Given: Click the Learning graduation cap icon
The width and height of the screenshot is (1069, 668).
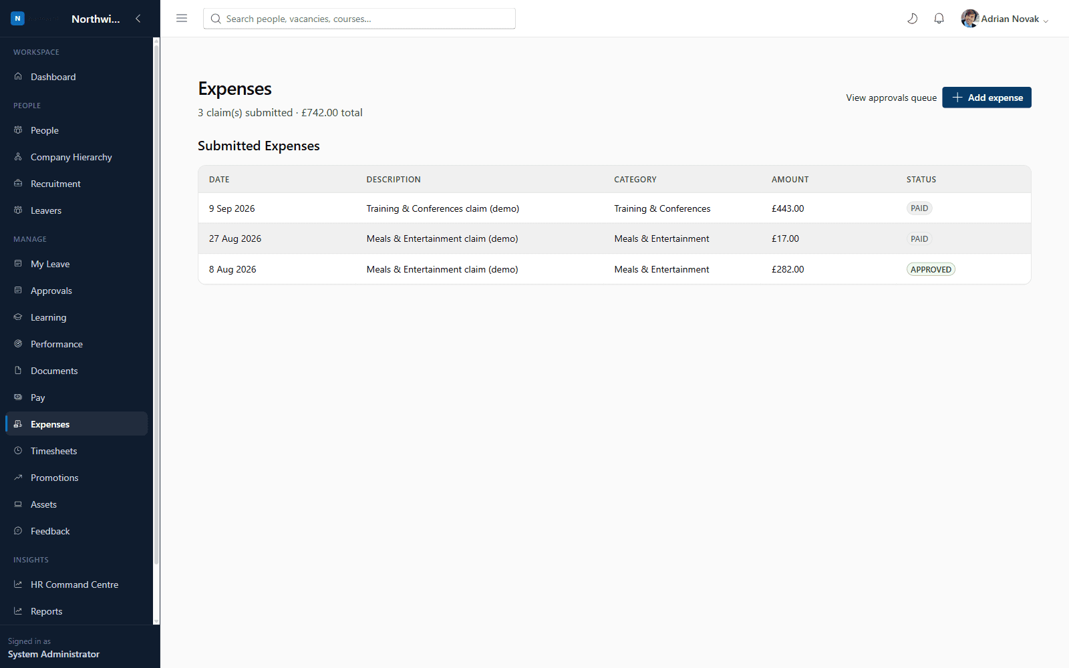Looking at the screenshot, I should coord(18,317).
